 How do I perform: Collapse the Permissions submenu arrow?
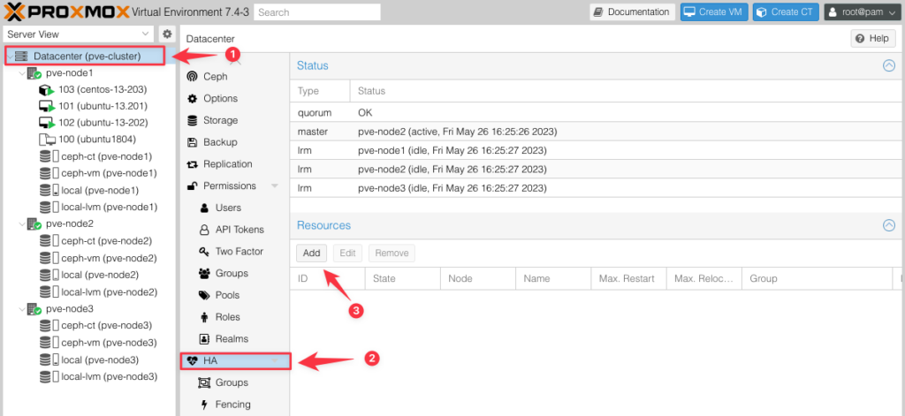tap(275, 185)
